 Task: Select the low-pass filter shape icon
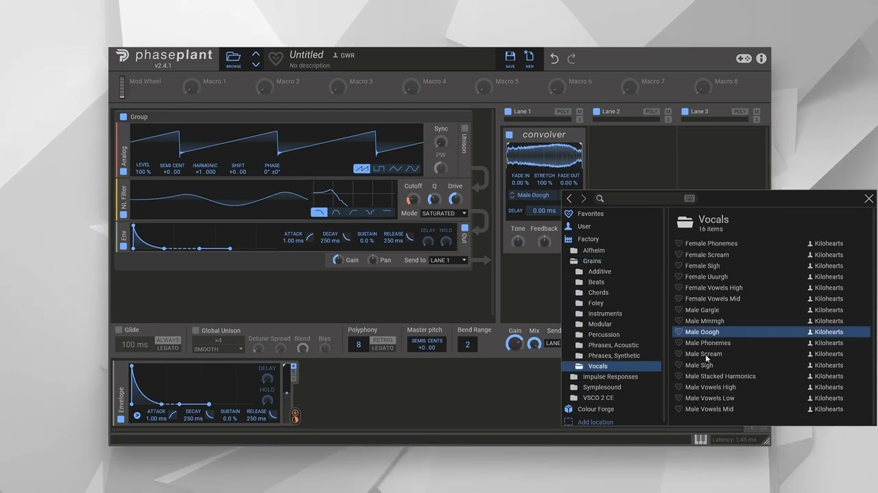click(x=319, y=212)
